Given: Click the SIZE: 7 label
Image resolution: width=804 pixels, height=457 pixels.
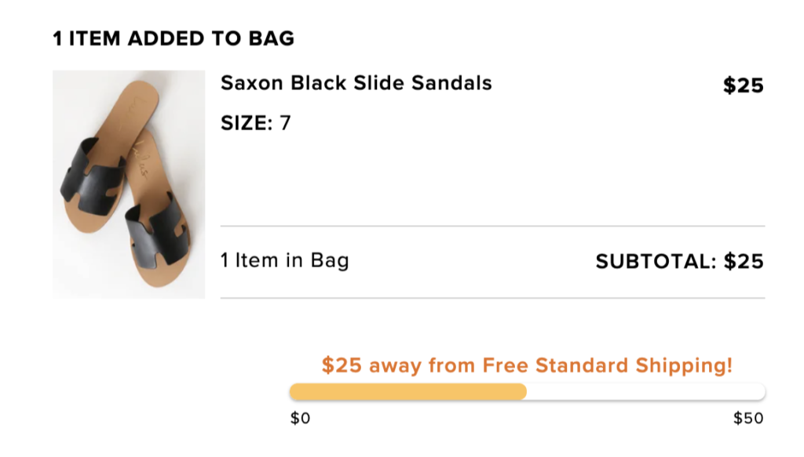Looking at the screenshot, I should tap(248, 122).
